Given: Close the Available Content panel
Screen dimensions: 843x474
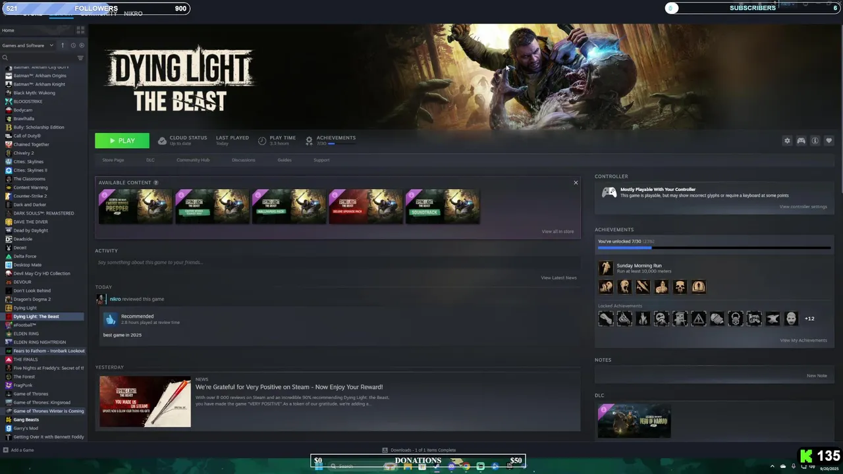Looking at the screenshot, I should (576, 182).
